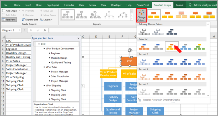Select VP of Shipping in text pane
218x116 pixels.
pyautogui.click(x=54, y=86)
